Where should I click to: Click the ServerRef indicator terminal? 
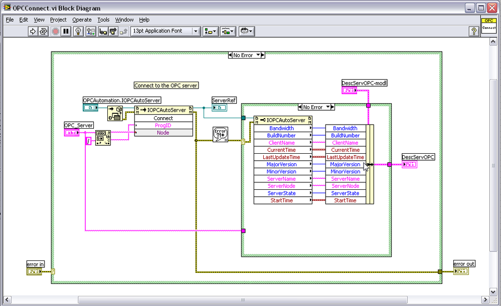tap(220, 108)
